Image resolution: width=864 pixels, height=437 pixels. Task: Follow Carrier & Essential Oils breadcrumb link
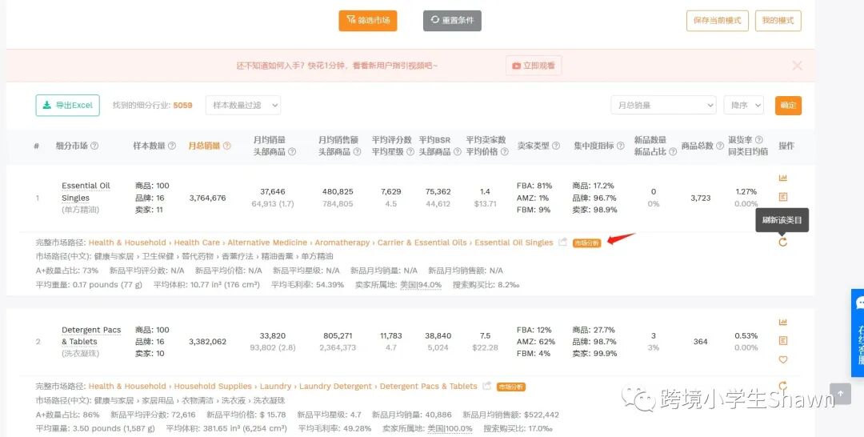pyautogui.click(x=422, y=243)
